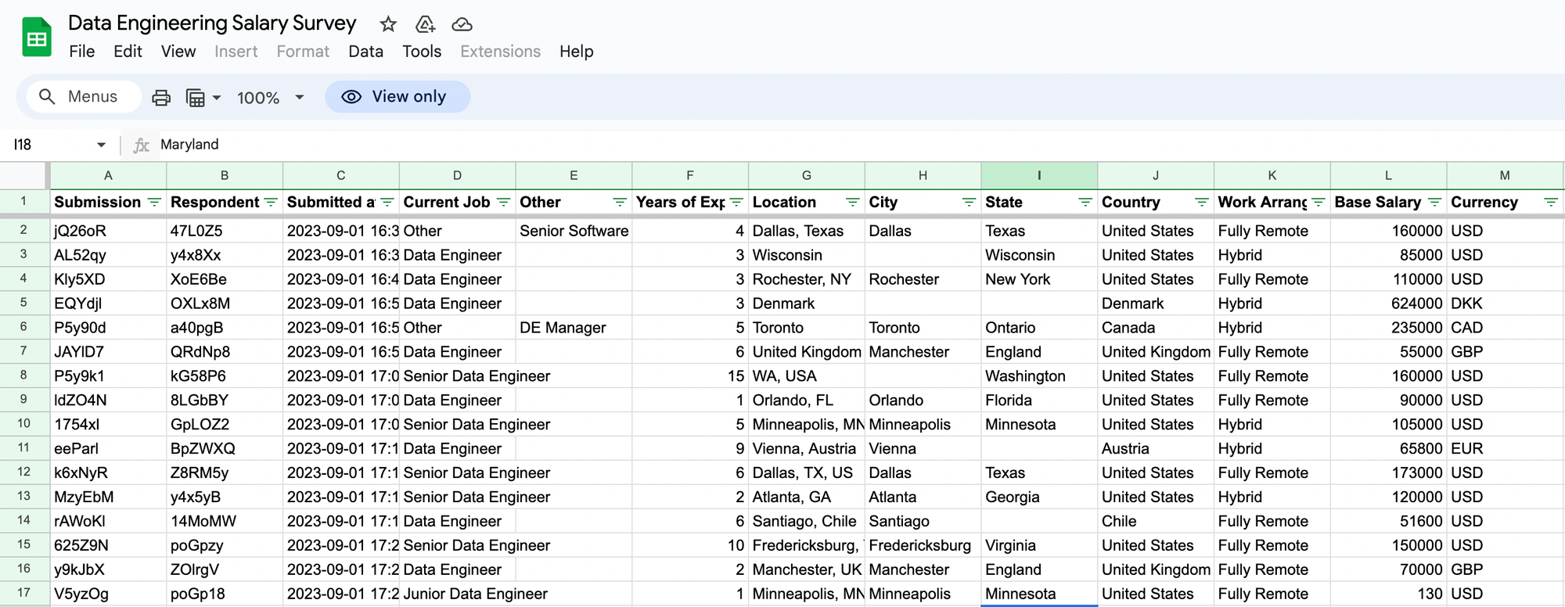This screenshot has height=607, width=1565.
Task: Open the Respondent column filter icon
Action: click(x=271, y=202)
